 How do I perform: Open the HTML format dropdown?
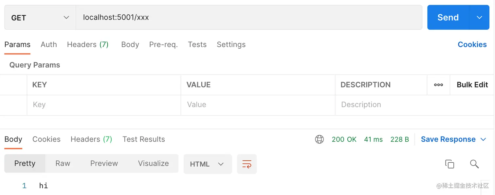(x=208, y=164)
